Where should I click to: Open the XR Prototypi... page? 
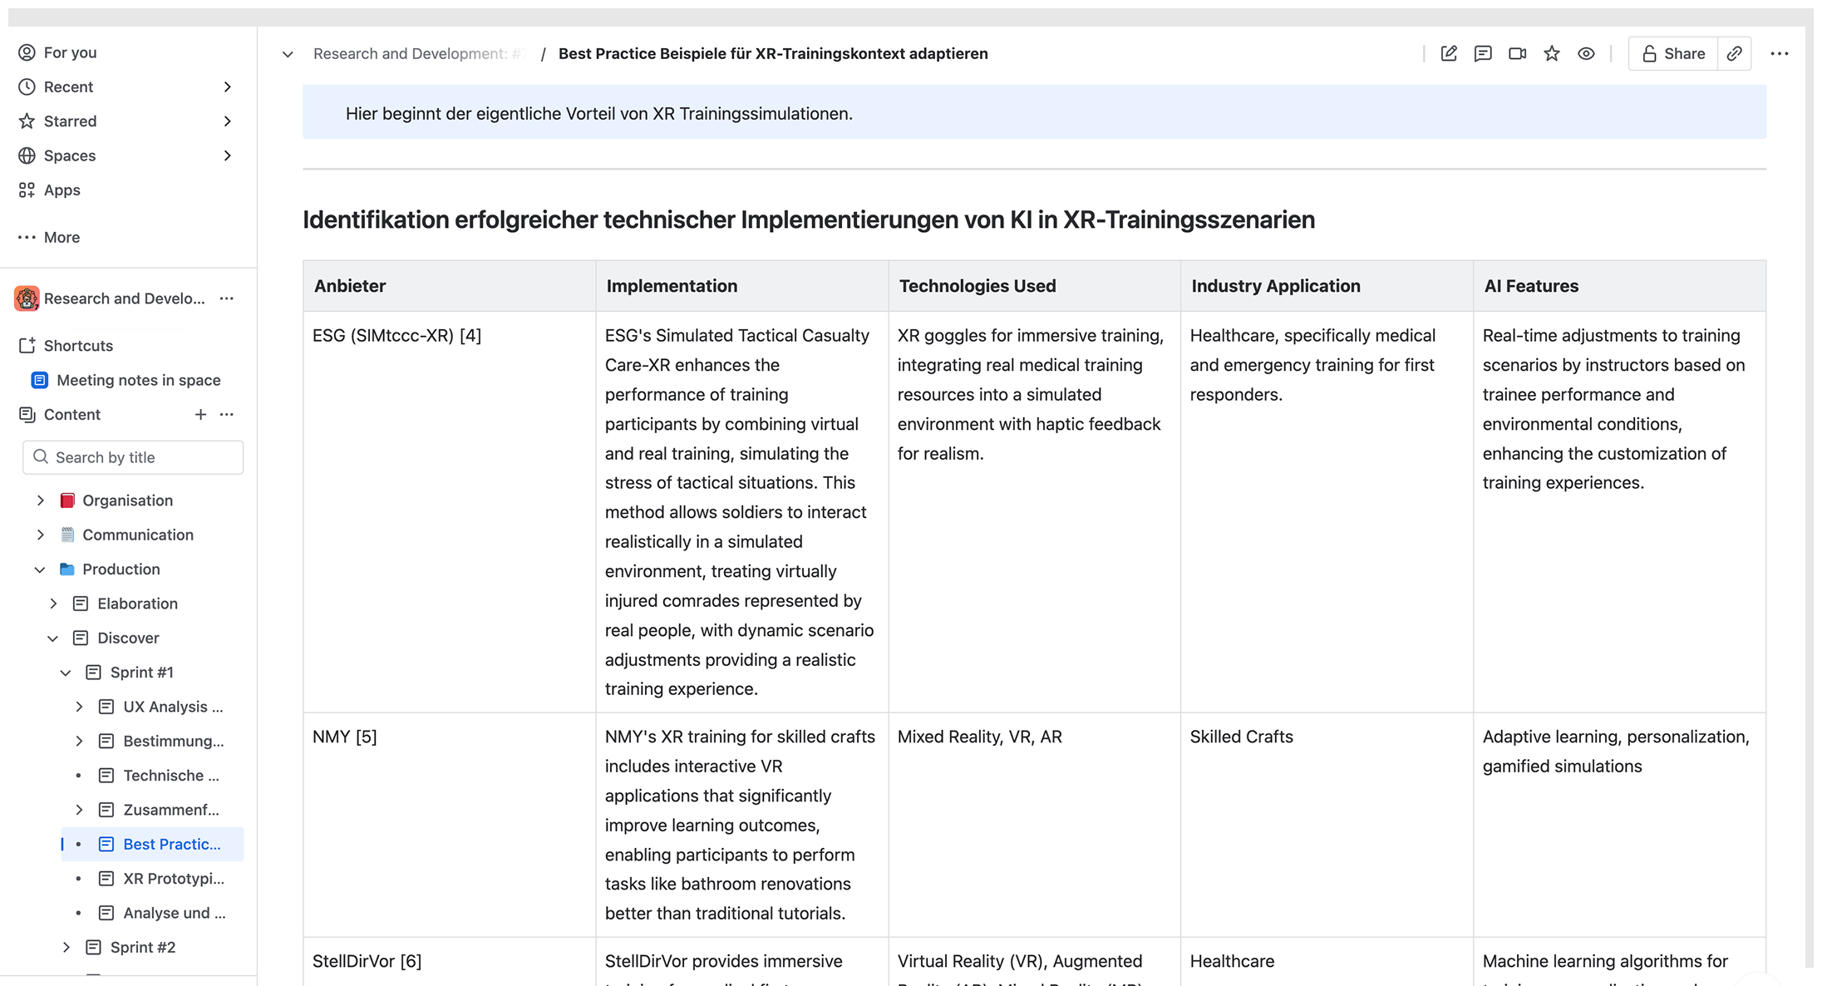point(174,879)
